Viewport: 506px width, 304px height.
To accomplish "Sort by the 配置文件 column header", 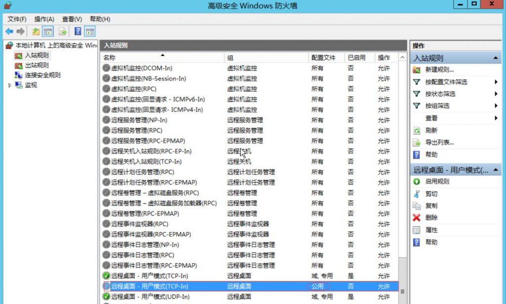I will click(x=327, y=58).
